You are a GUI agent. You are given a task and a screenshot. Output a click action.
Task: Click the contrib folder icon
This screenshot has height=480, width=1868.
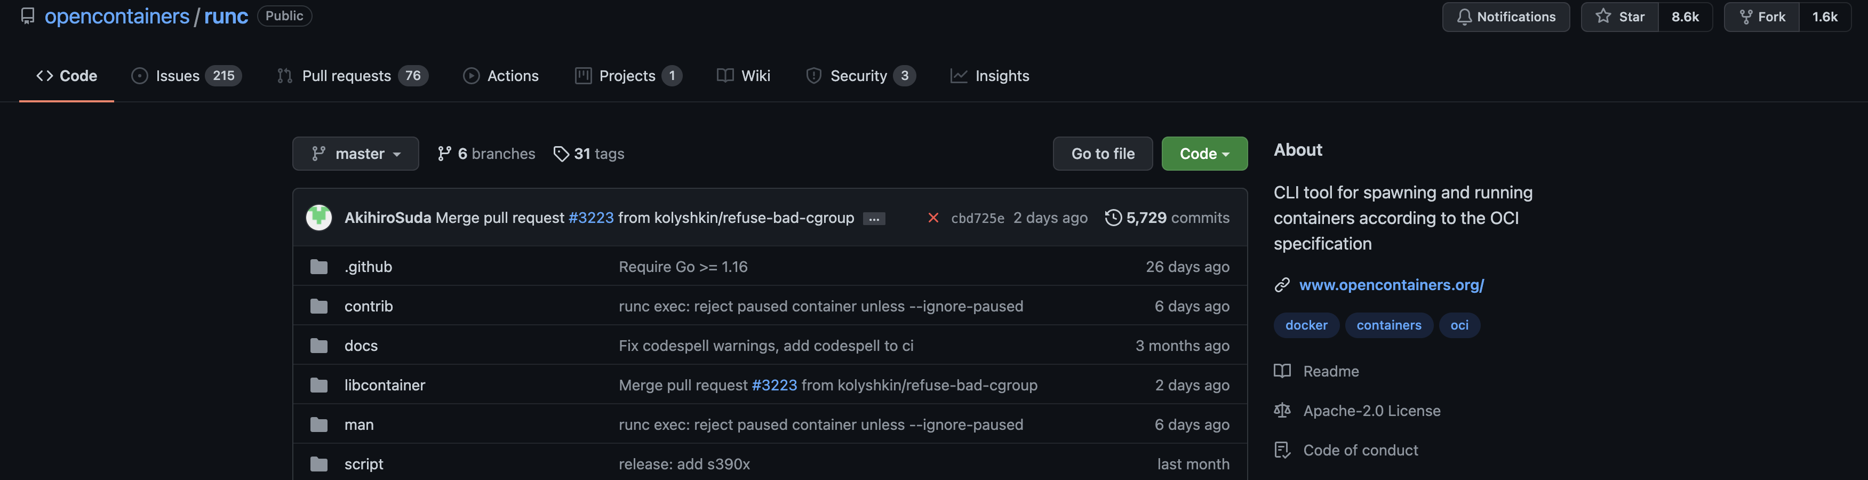coord(319,306)
